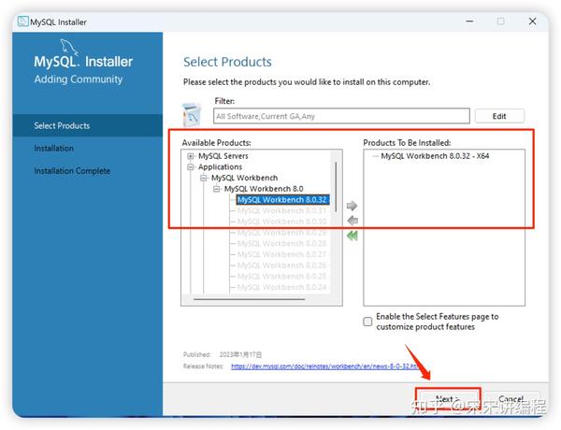Click the Available Products horizontal scrollbar
Image resolution: width=561 pixels, height=430 pixels.
[250, 299]
